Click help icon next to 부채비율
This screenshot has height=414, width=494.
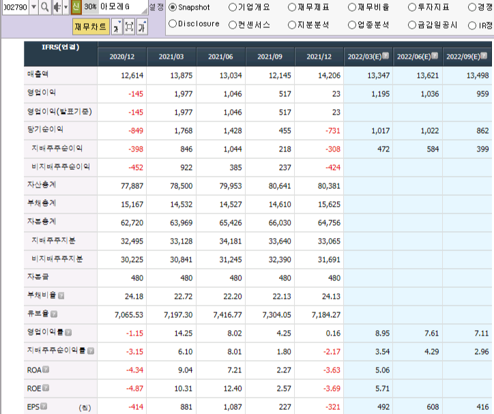[61, 295]
